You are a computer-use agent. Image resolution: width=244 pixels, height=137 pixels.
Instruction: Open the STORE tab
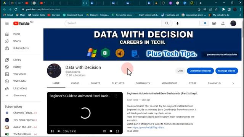tap(193, 83)
